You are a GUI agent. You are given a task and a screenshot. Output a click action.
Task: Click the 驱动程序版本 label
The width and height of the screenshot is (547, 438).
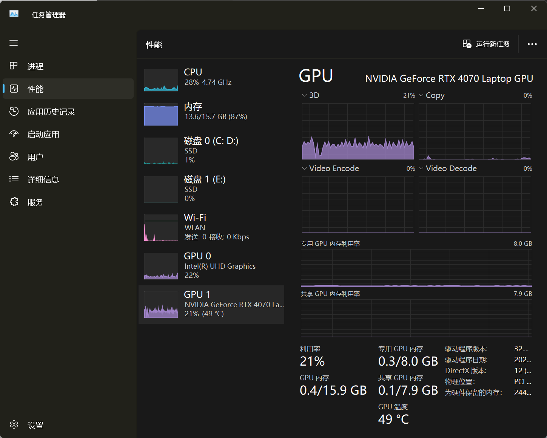coord(466,349)
